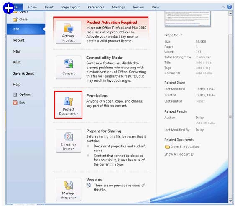
Task: Click the versions document icon beside 'There are no previous versions'
Action: pyautogui.click(x=89, y=185)
